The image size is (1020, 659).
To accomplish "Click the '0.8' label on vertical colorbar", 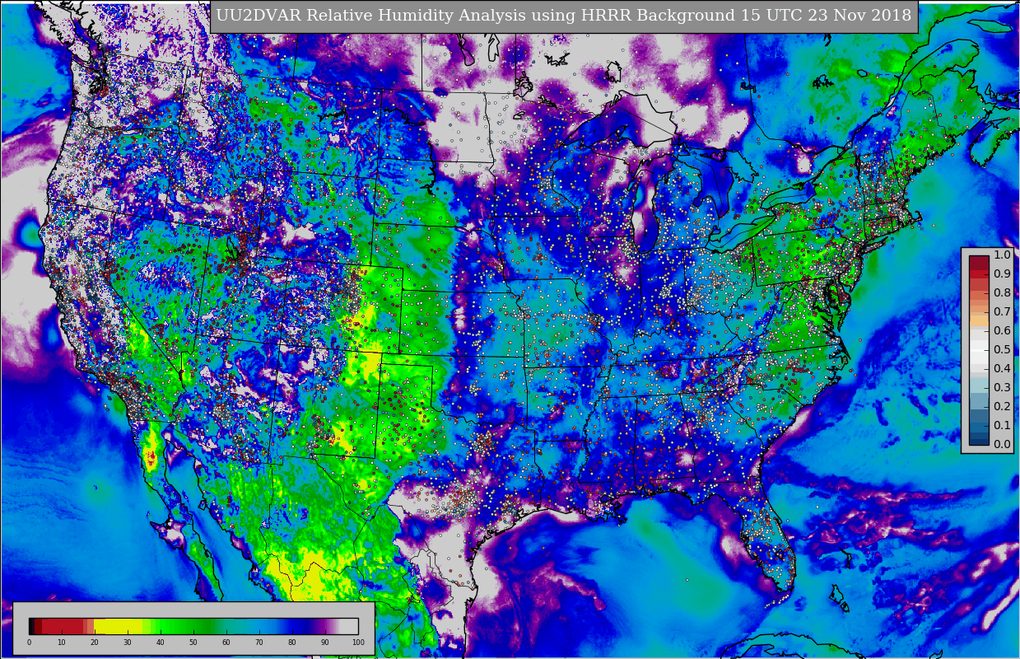I will coord(1002,293).
